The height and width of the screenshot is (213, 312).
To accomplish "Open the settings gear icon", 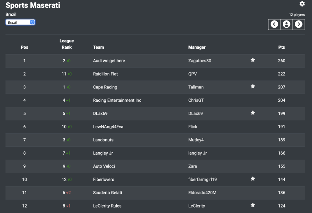I will 302,4.
